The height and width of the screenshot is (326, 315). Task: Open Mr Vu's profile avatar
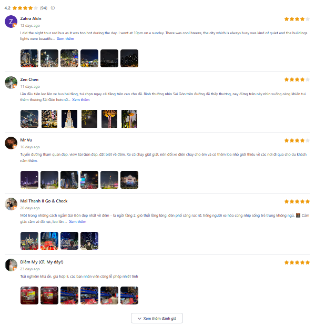pyautogui.click(x=11, y=143)
